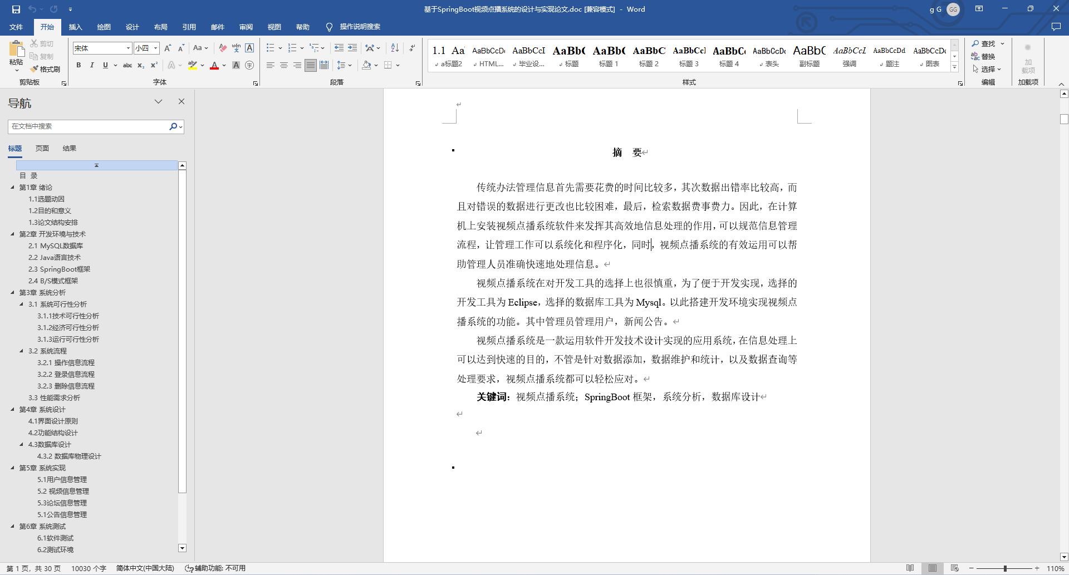The width and height of the screenshot is (1069, 575).
Task: Collapse the 第3章 系统分析 heading
Action: 12,292
